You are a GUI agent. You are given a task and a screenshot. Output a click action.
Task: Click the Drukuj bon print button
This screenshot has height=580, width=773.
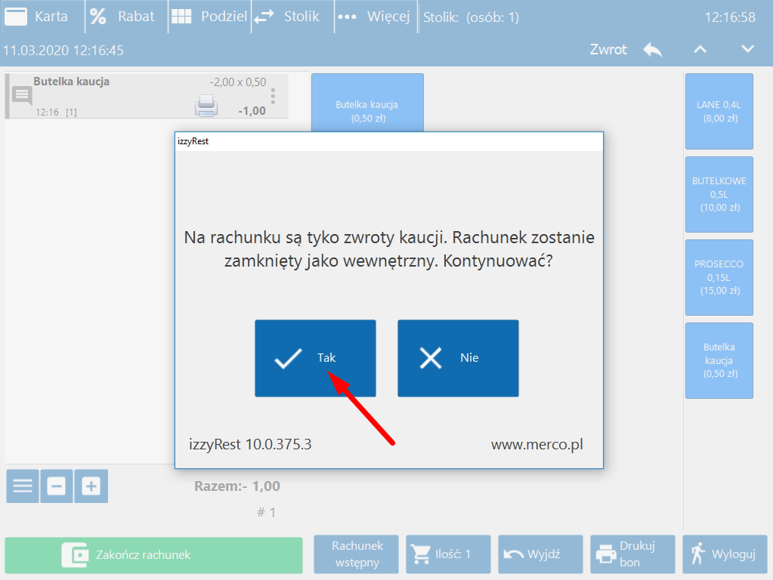tap(632, 554)
